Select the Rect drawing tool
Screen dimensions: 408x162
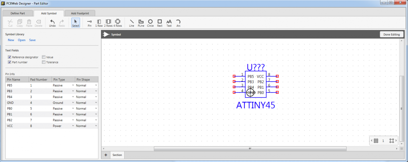tap(160, 23)
